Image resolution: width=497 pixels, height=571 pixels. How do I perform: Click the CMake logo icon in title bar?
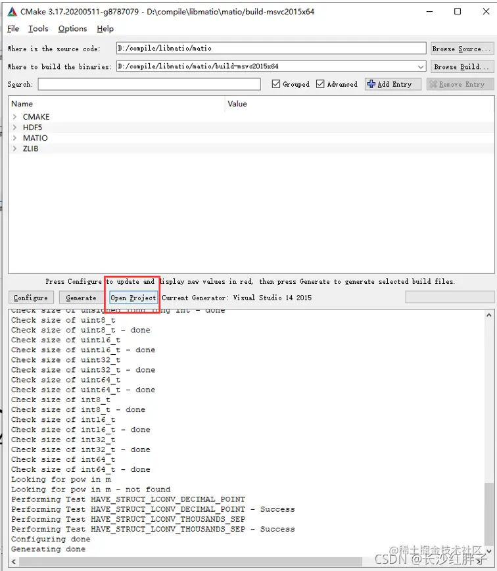(12, 12)
